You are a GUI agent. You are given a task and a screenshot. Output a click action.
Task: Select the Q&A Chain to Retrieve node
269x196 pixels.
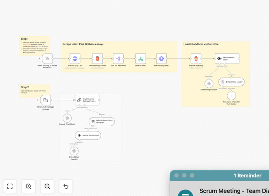tap(87, 100)
